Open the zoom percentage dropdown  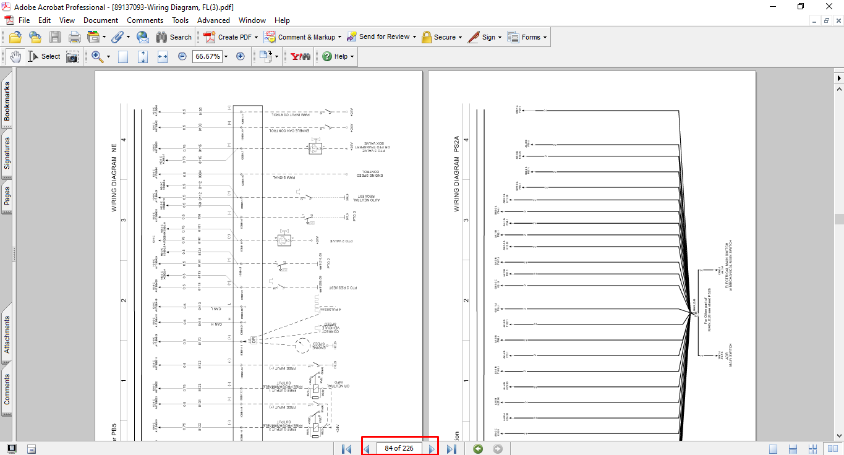point(226,56)
